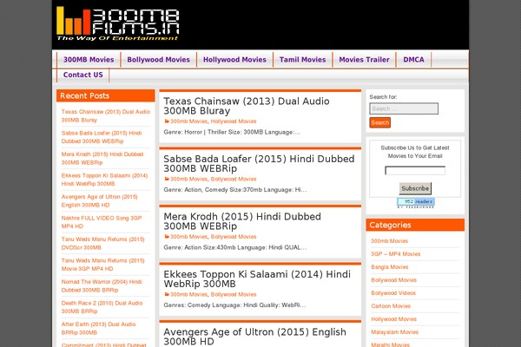Open Ekkees Toppon Ki Salaami recent post link

coord(104,180)
